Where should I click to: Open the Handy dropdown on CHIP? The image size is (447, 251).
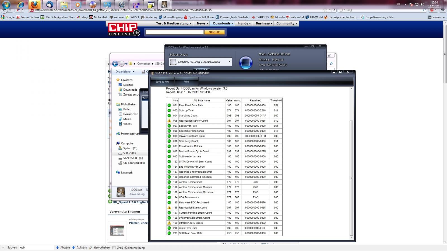tap(244, 23)
